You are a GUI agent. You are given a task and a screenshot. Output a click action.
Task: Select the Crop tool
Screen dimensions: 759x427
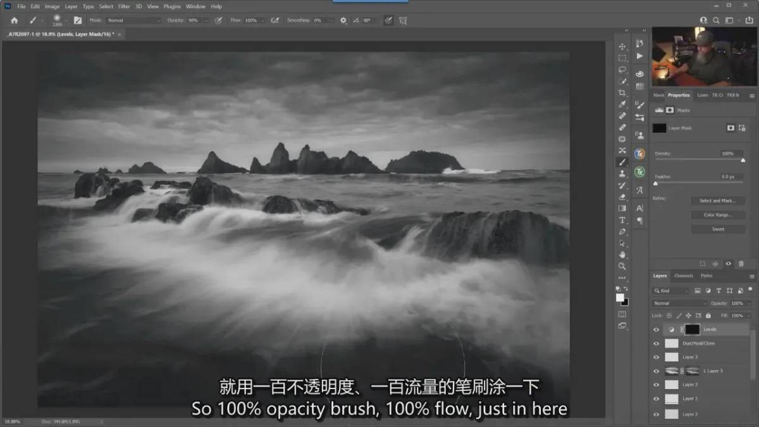pos(622,93)
